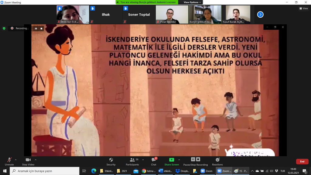The width and height of the screenshot is (311, 175).
Task: Click muted mic icon on Pınar Akyıldız tile
Action: click(x=158, y=22)
